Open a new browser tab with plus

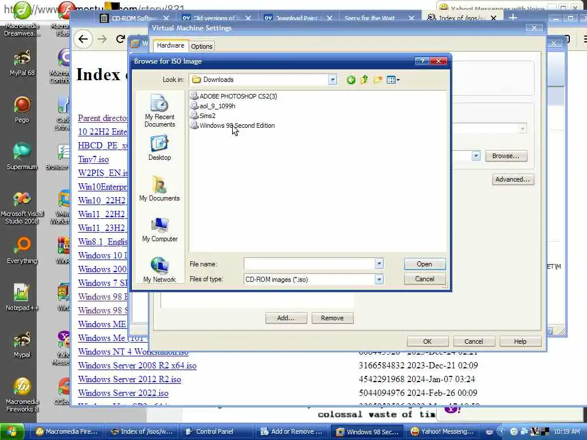[x=513, y=17]
